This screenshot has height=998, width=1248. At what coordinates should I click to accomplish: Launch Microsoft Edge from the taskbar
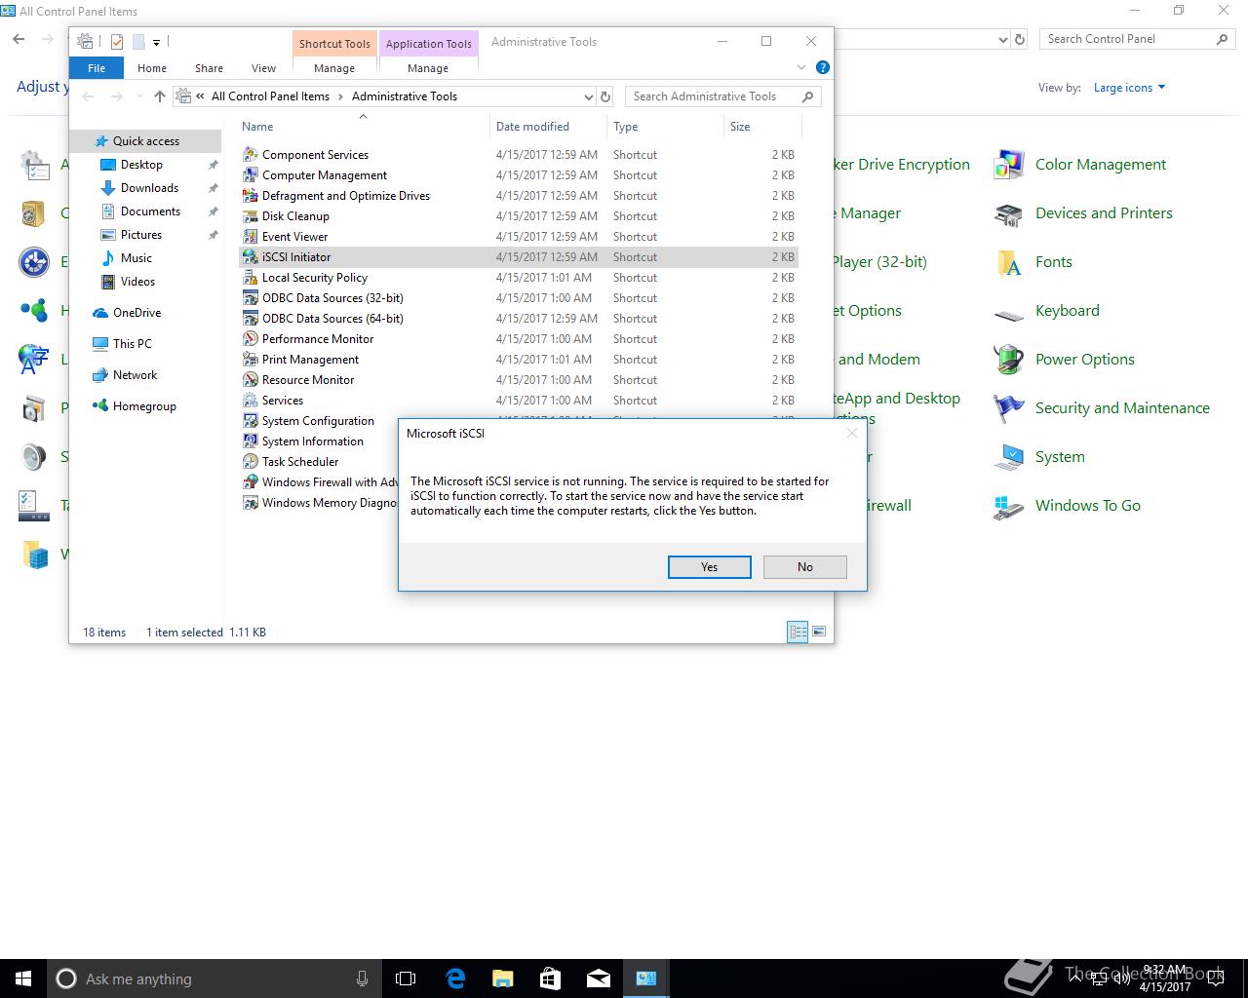coord(455,979)
